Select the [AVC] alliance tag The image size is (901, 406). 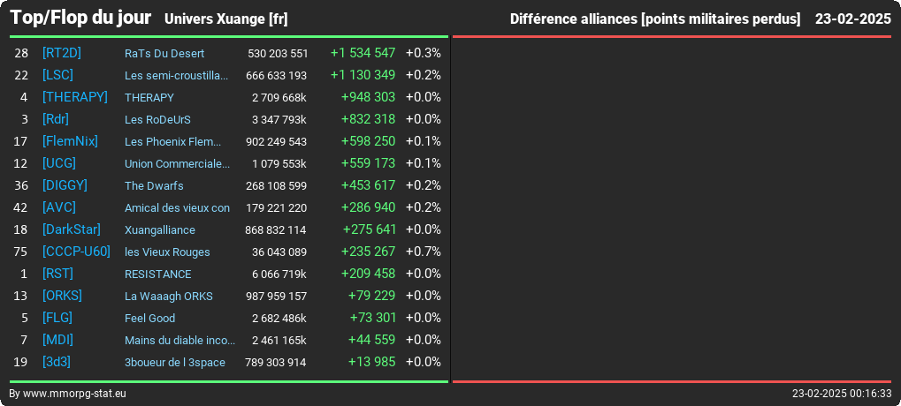(58, 207)
